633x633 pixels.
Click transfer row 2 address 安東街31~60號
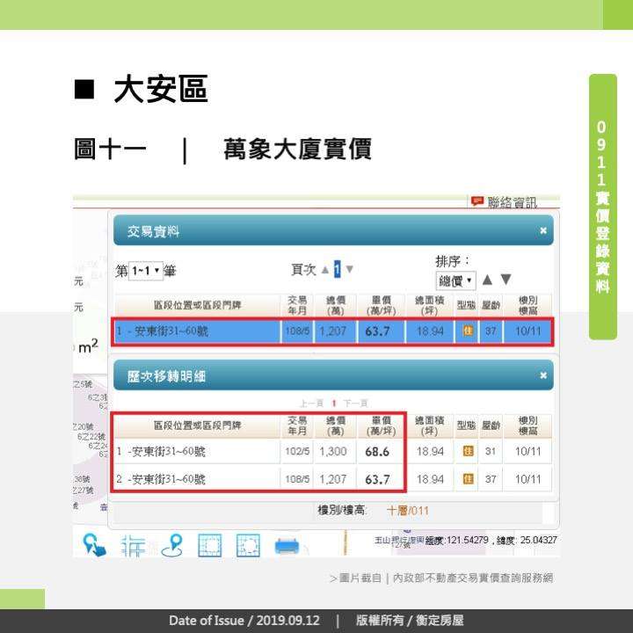coord(166,479)
